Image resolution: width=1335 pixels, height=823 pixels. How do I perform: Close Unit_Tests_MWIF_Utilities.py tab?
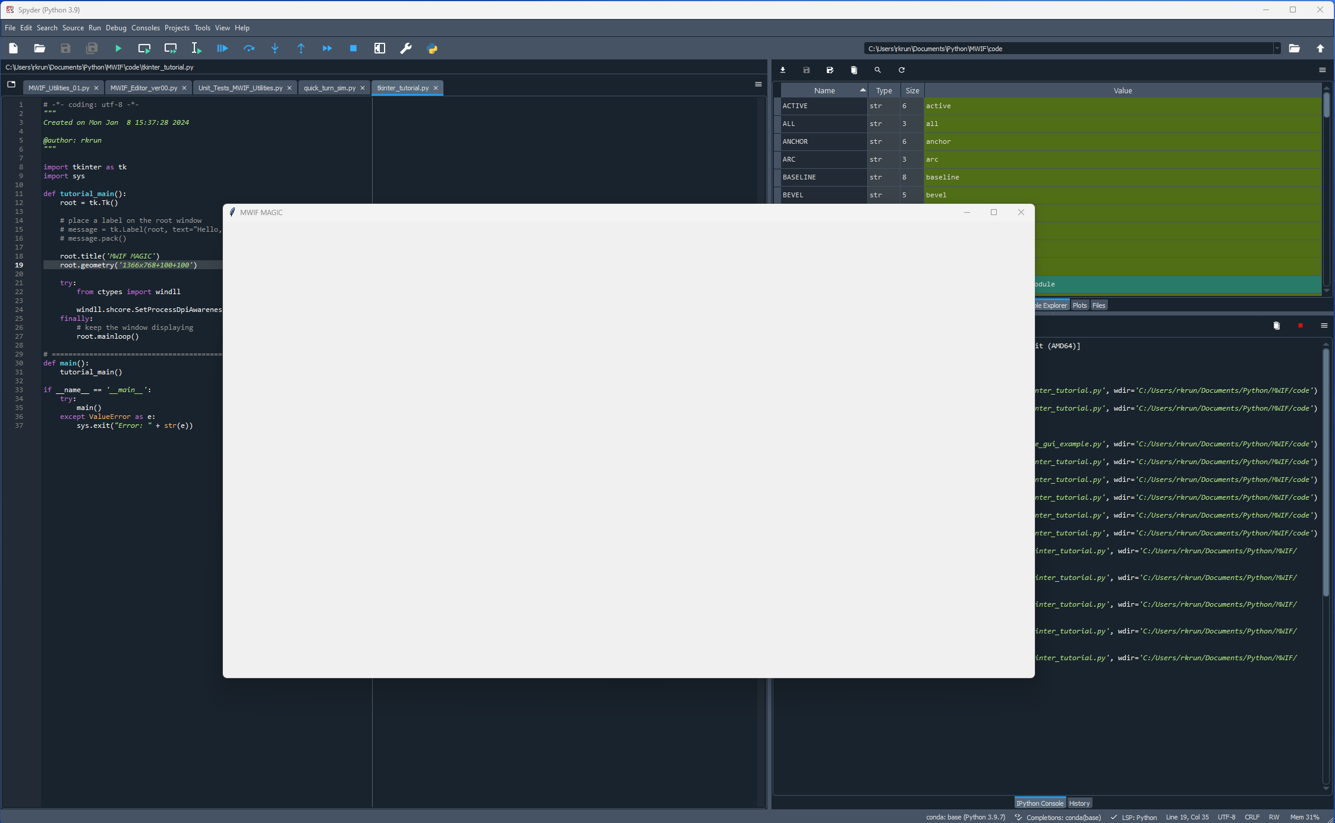pos(289,88)
